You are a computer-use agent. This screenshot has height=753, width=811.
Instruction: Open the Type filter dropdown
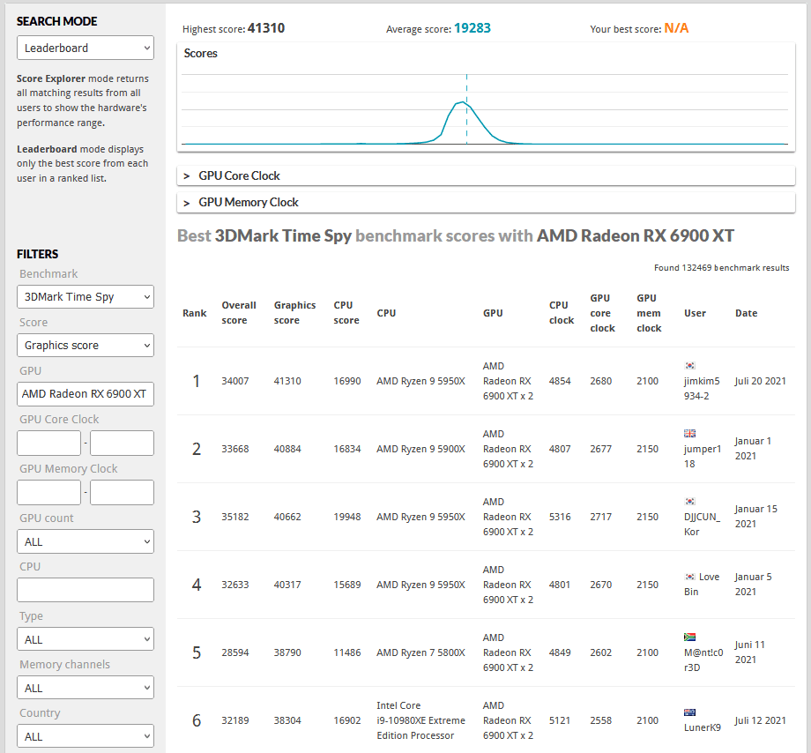click(86, 639)
